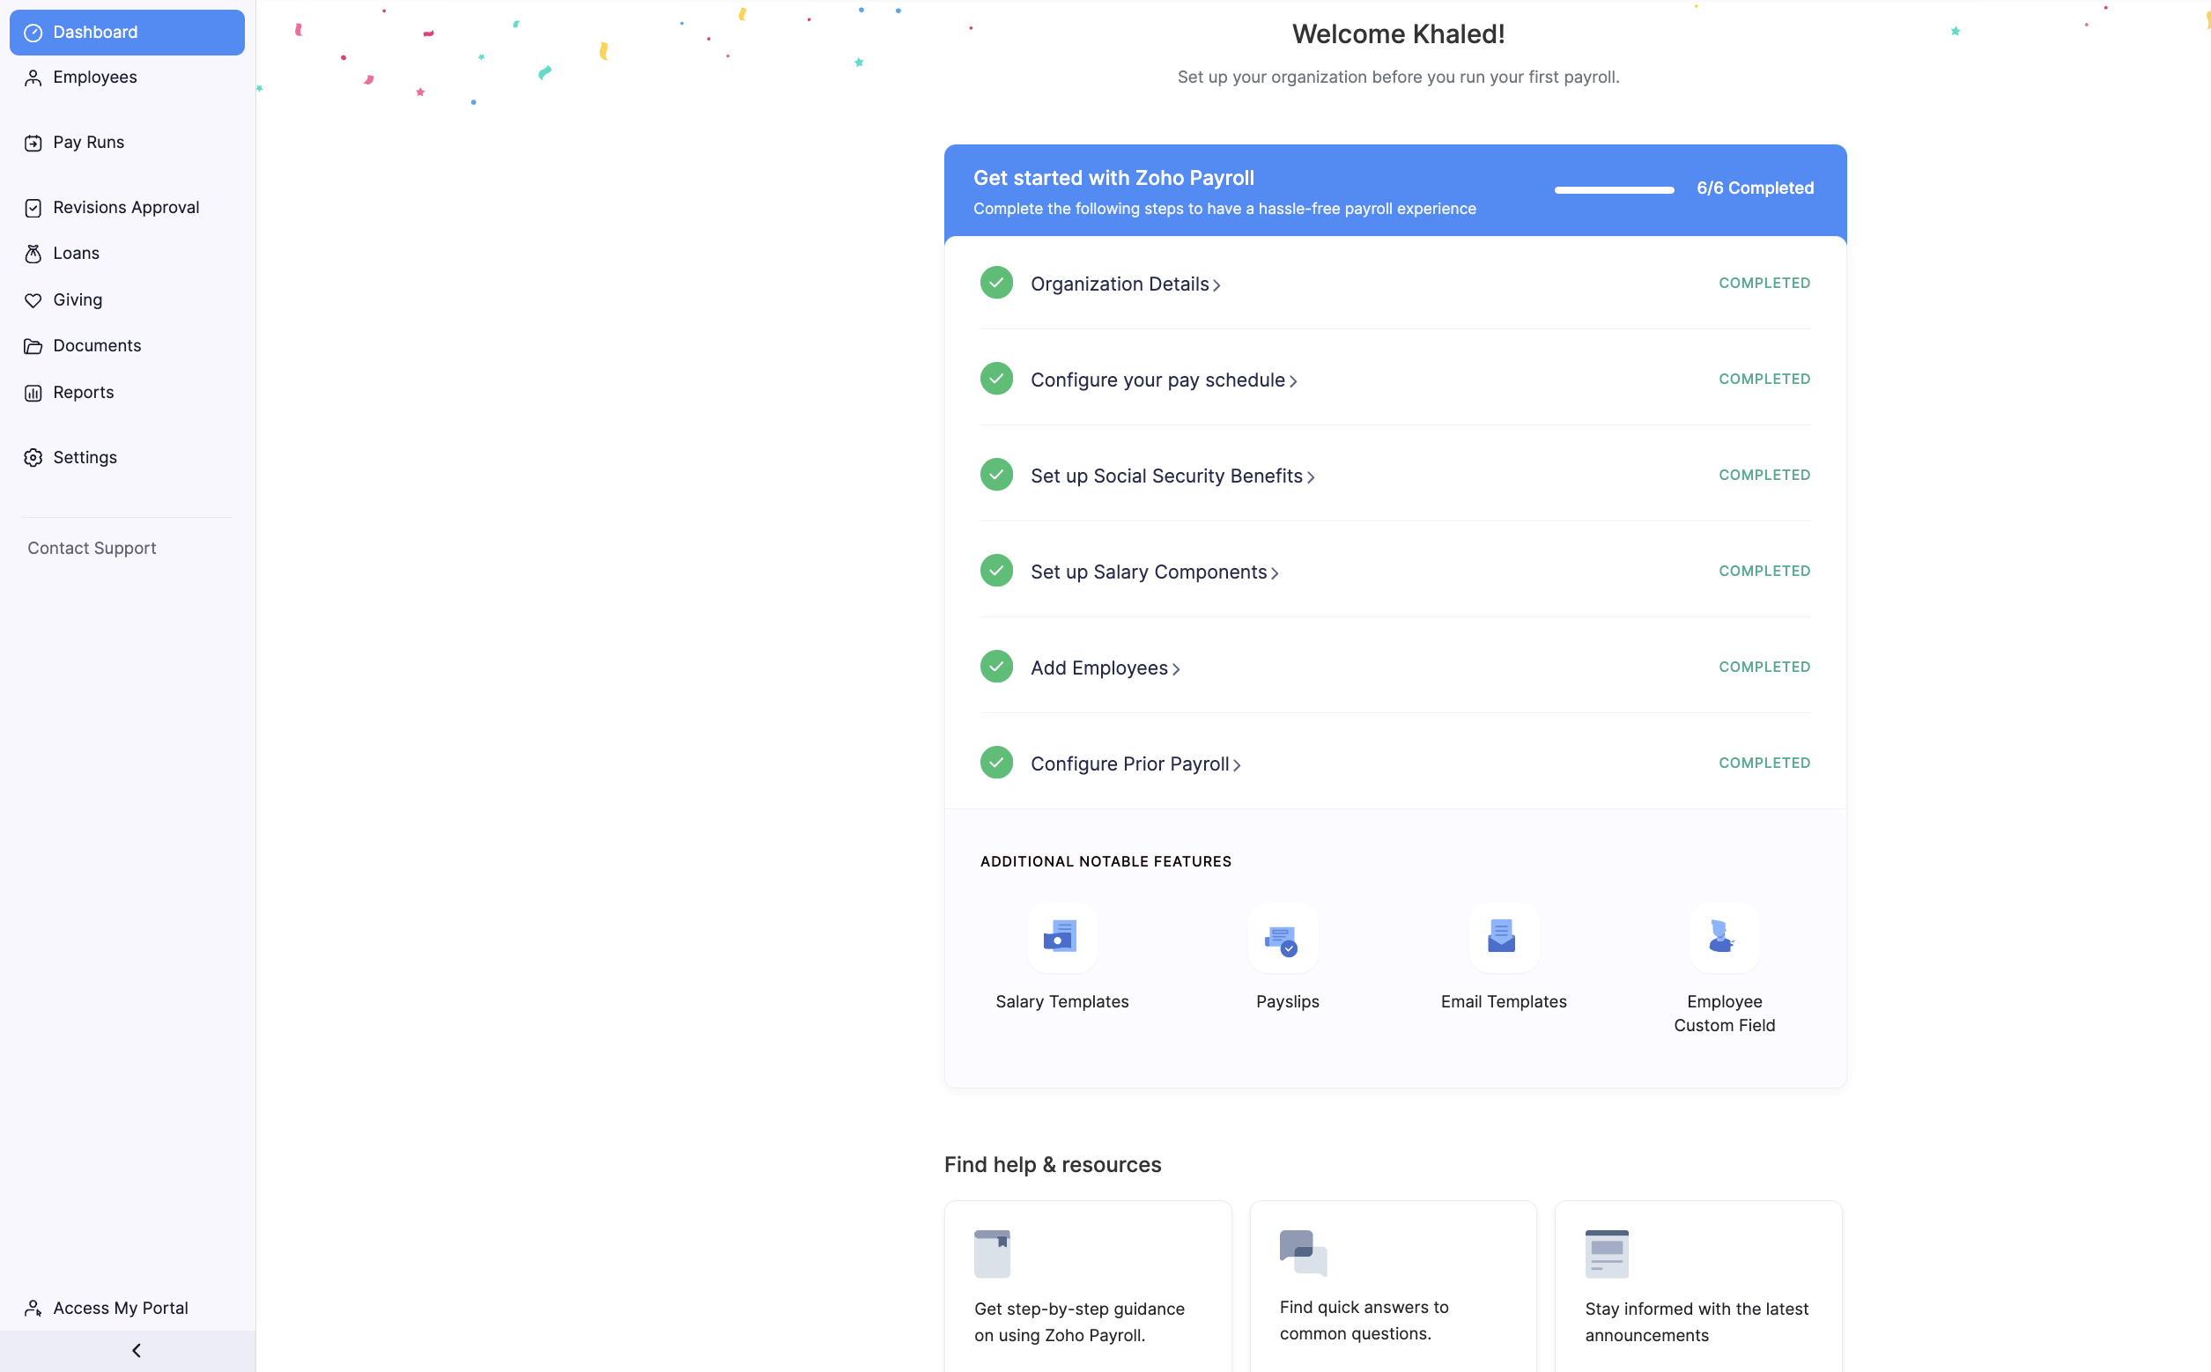The height and width of the screenshot is (1372, 2211).
Task: Open Access My Portal link
Action: 120,1308
